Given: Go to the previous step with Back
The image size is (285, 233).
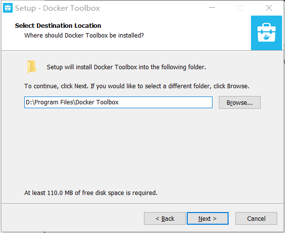Looking at the screenshot, I should point(165,218).
